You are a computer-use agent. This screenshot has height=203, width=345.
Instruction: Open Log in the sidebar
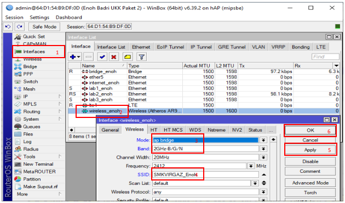27,142
